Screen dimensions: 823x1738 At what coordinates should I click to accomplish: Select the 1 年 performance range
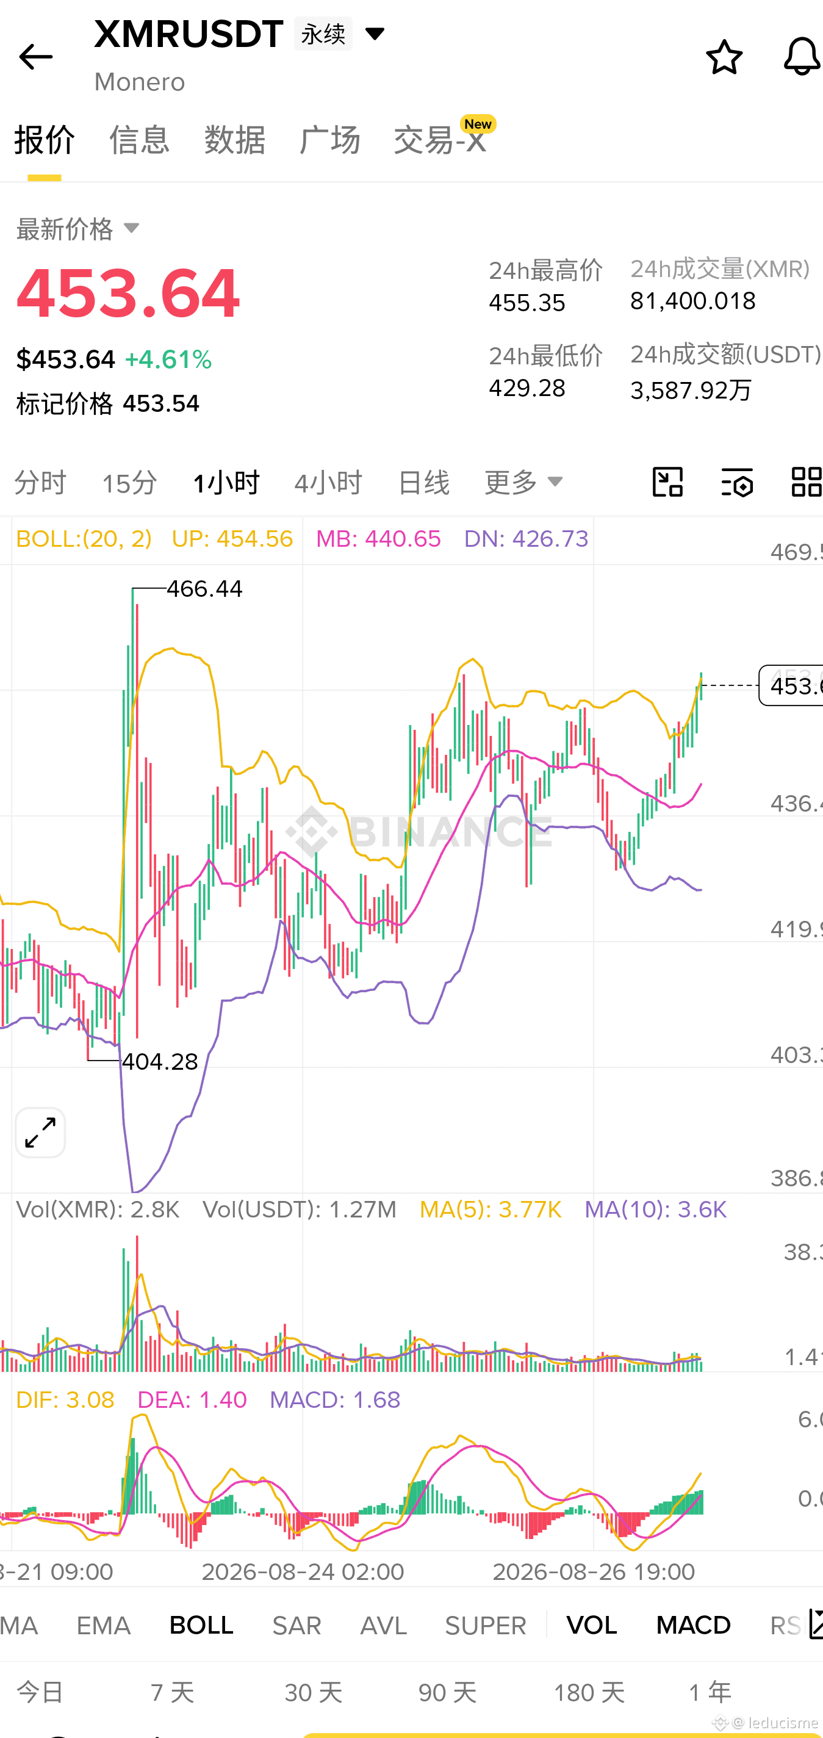click(710, 1692)
